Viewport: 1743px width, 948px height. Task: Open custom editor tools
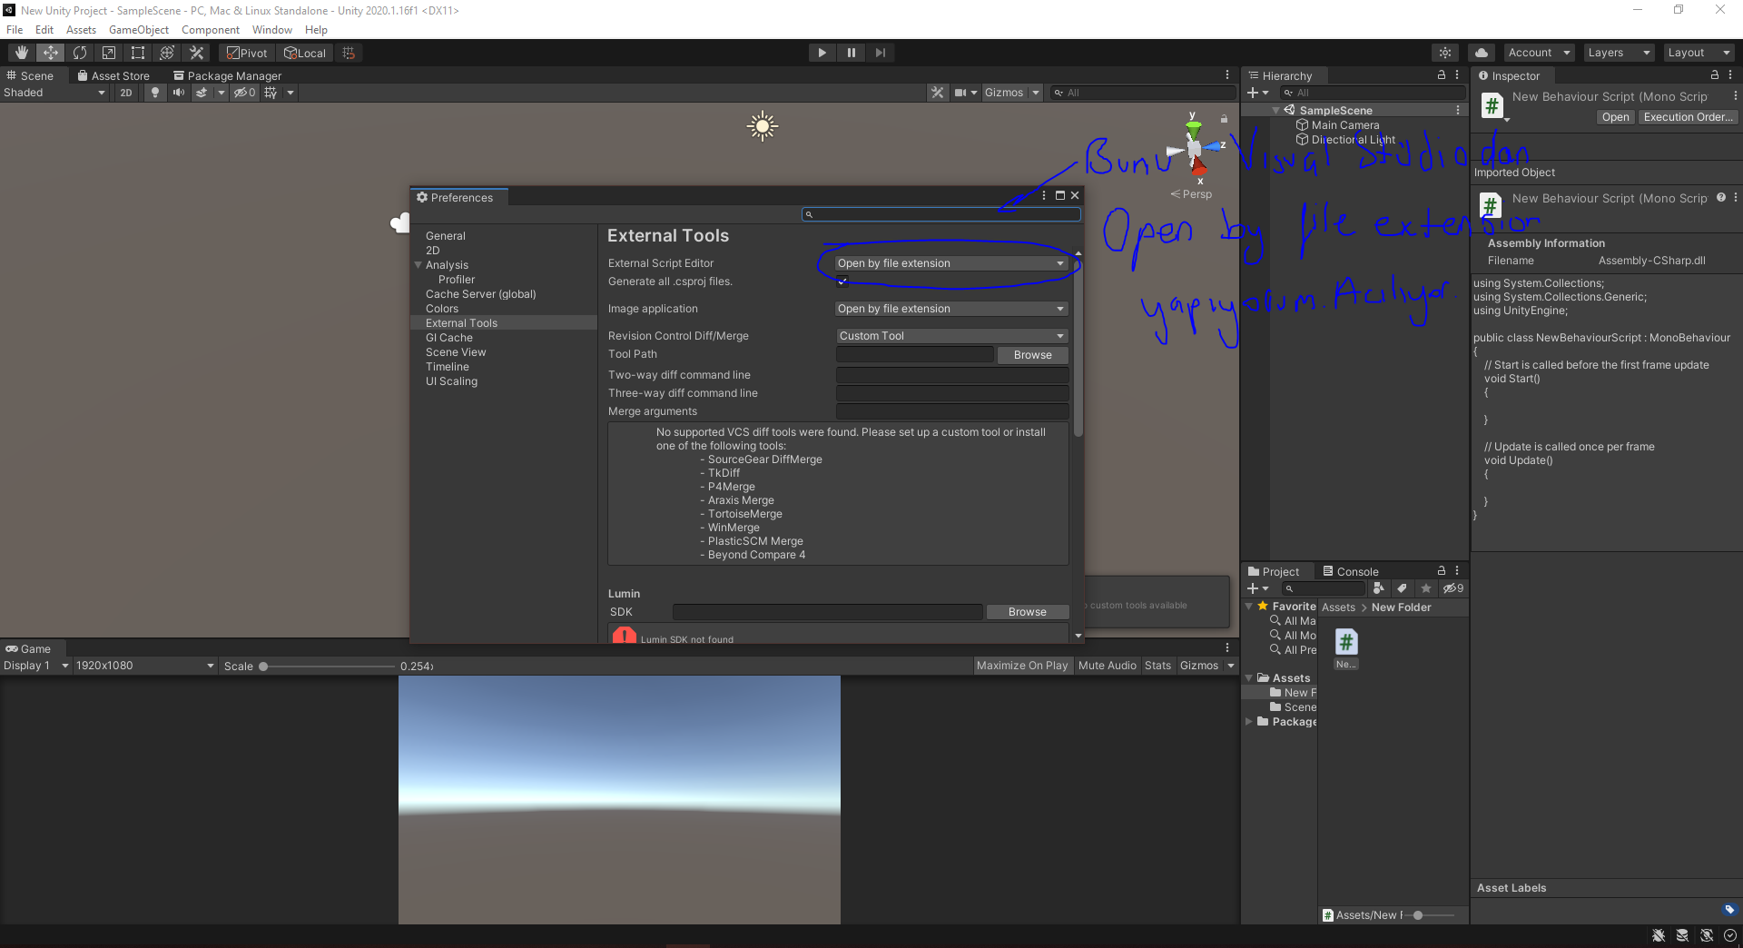196,53
